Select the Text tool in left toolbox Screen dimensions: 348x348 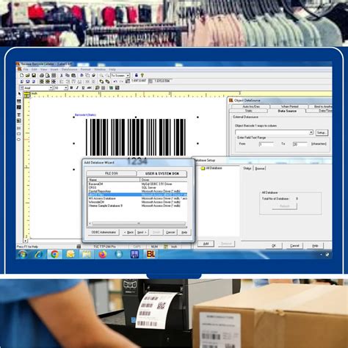point(19,115)
